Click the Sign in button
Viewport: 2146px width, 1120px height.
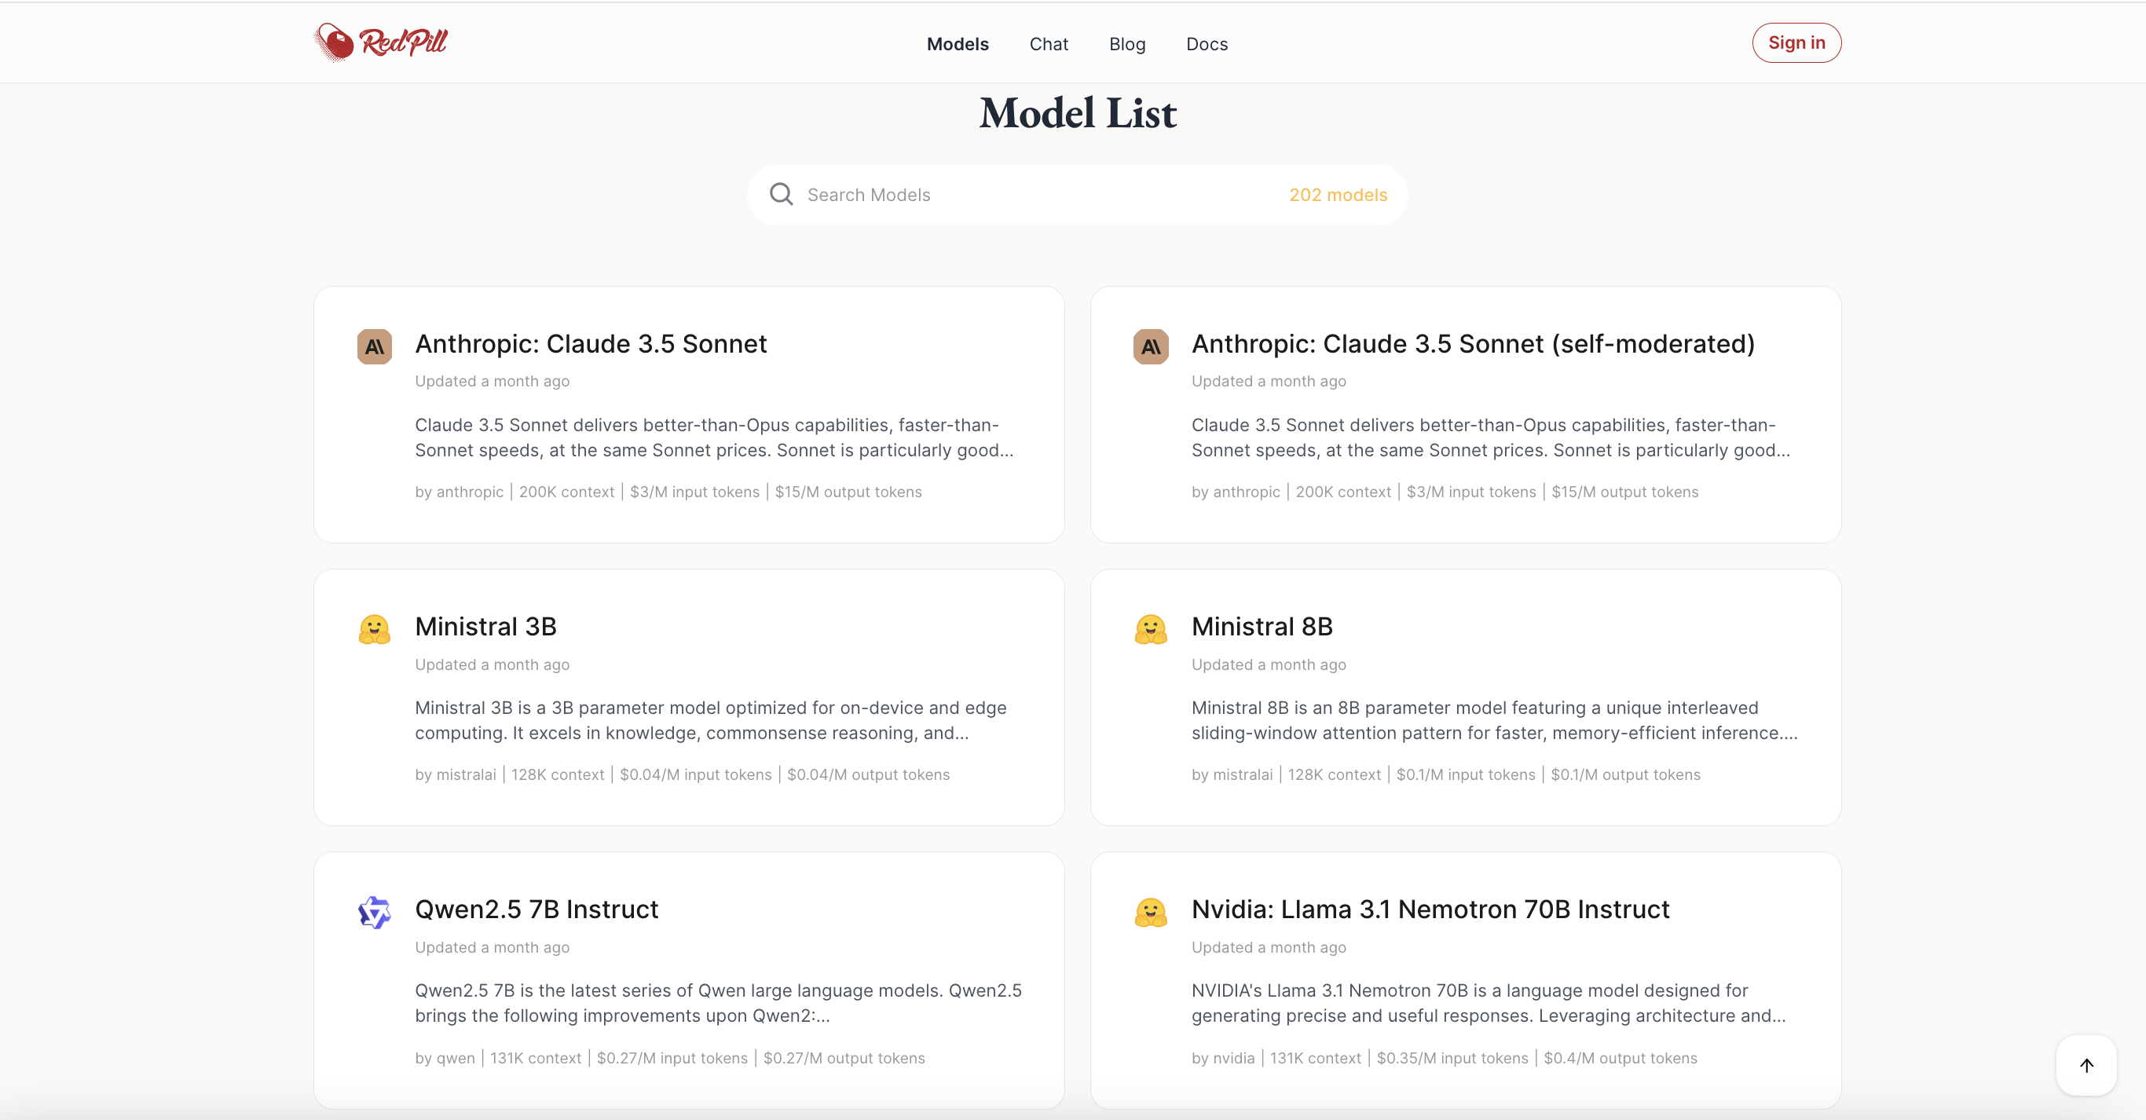1796,42
